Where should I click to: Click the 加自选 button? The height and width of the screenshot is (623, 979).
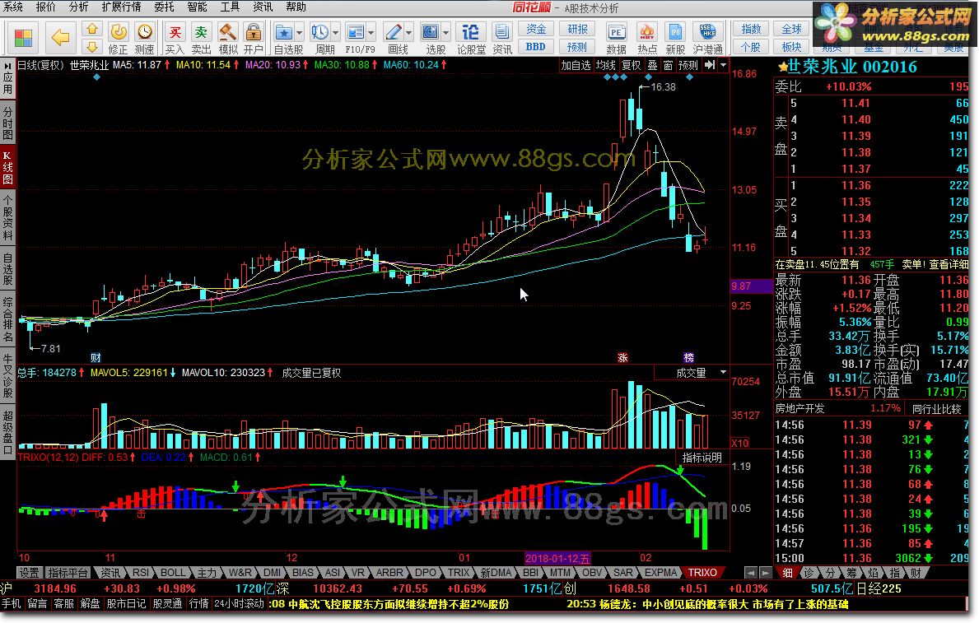575,65
